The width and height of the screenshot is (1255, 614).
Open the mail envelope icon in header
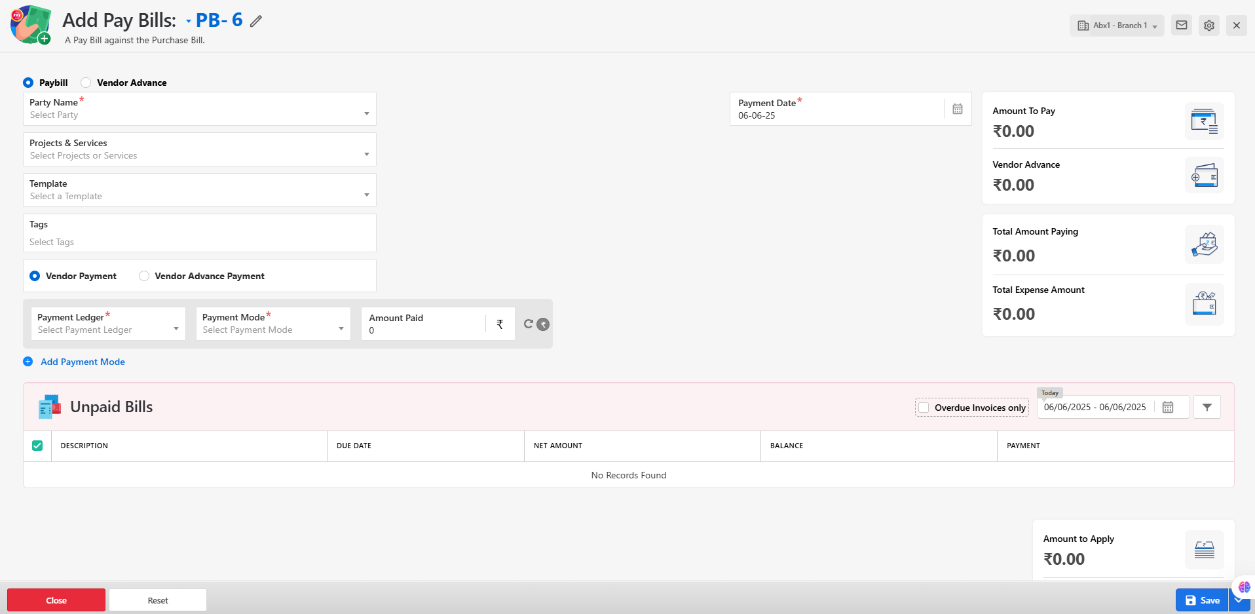pos(1181,26)
